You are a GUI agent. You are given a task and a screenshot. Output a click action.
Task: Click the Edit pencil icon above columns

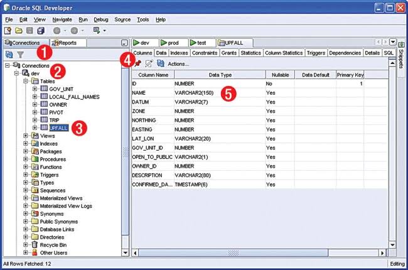point(149,63)
